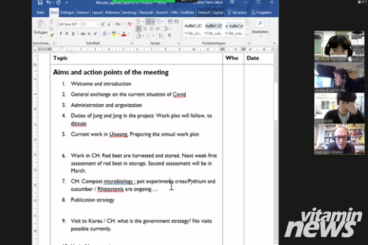
Task: Apply paragraph shading with paint bucket
Action: (x=138, y=36)
